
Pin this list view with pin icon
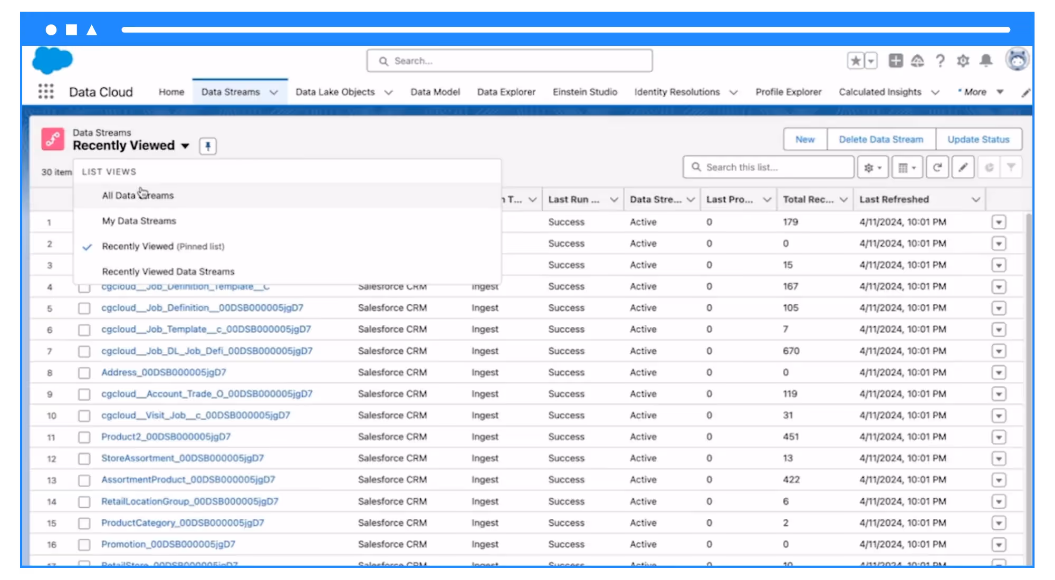click(x=208, y=146)
